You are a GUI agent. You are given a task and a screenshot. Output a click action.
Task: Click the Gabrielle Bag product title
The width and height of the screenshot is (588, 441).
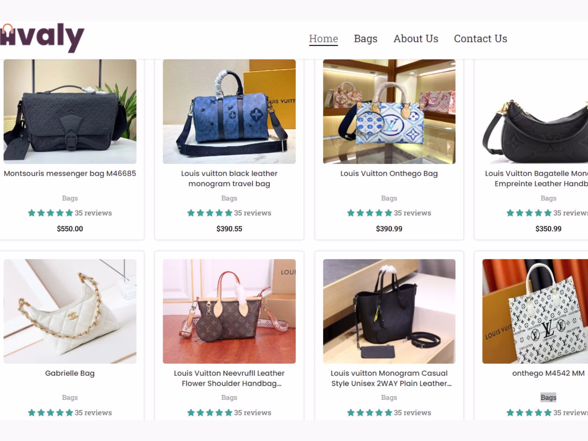[70, 373]
